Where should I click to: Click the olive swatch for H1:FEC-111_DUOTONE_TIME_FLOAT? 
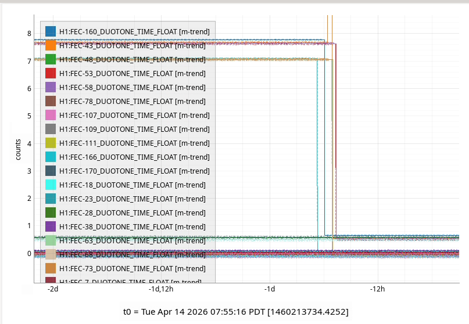point(51,143)
